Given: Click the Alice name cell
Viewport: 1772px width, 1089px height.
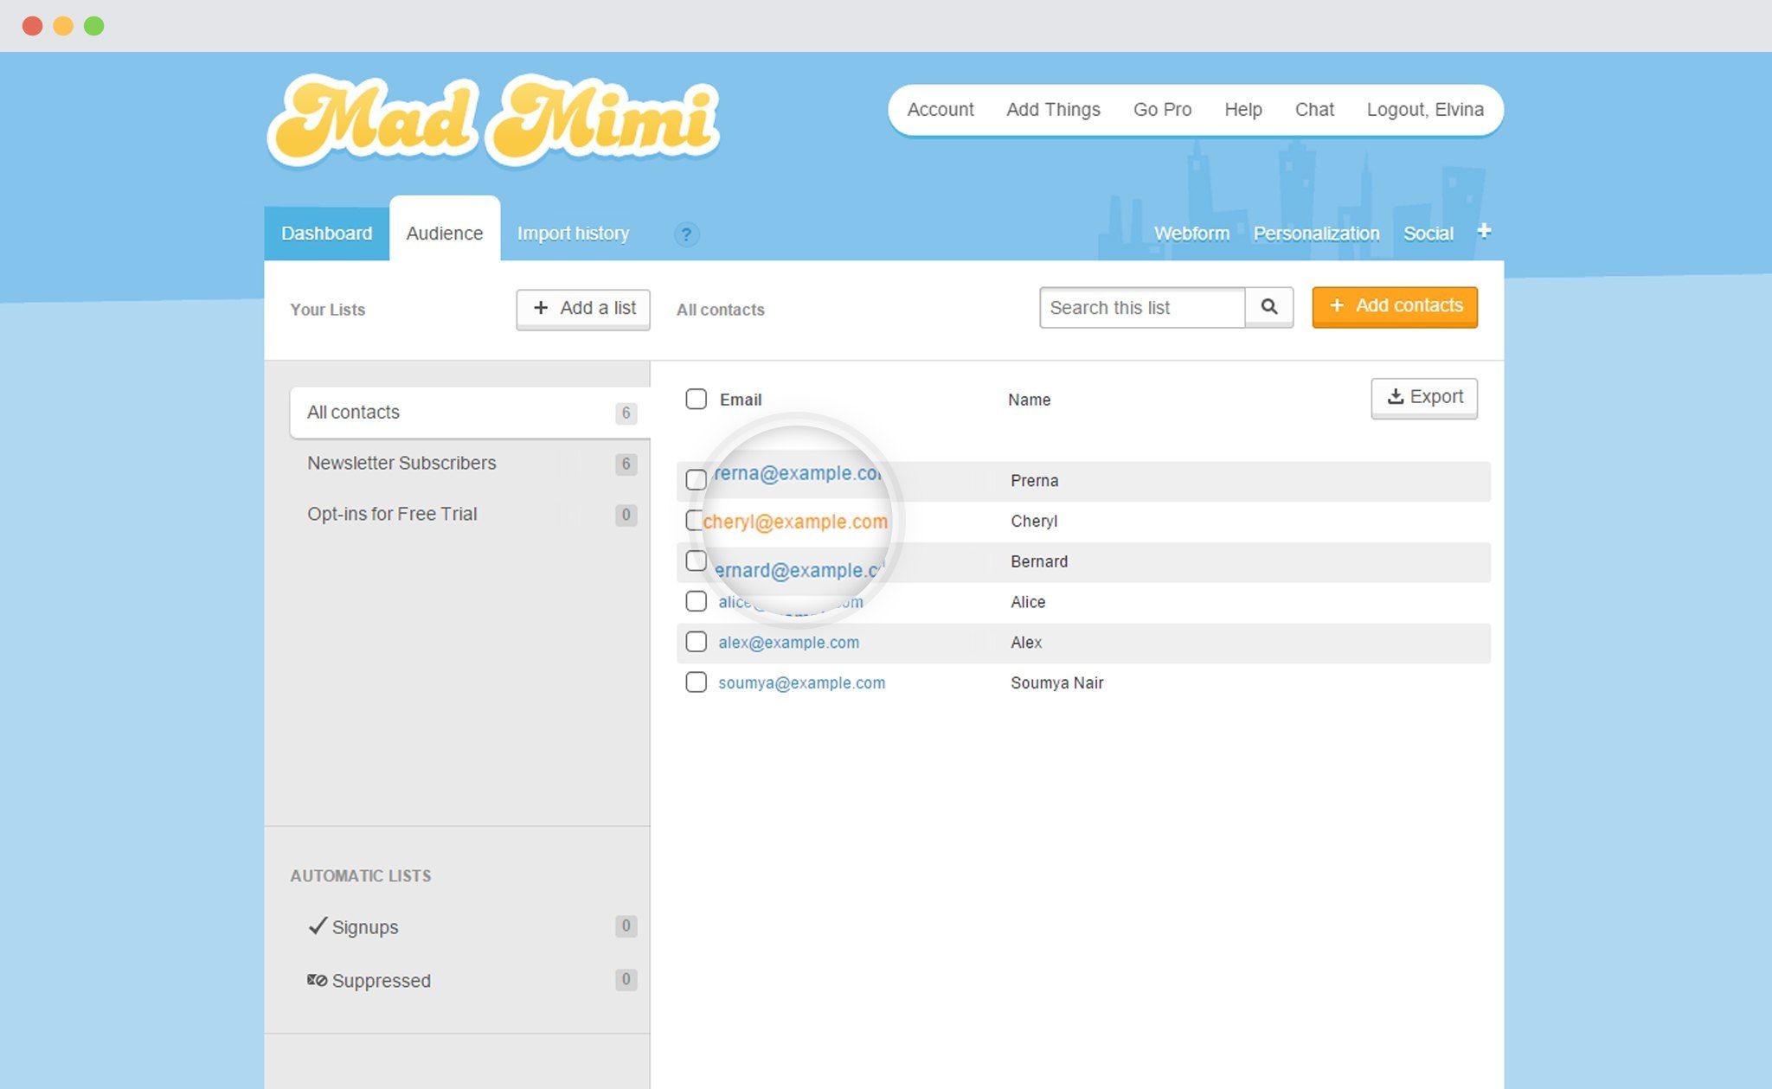Looking at the screenshot, I should click(1028, 602).
